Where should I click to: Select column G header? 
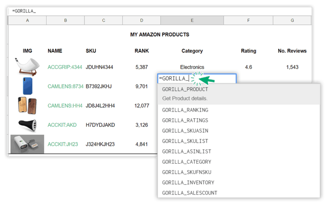292,21
